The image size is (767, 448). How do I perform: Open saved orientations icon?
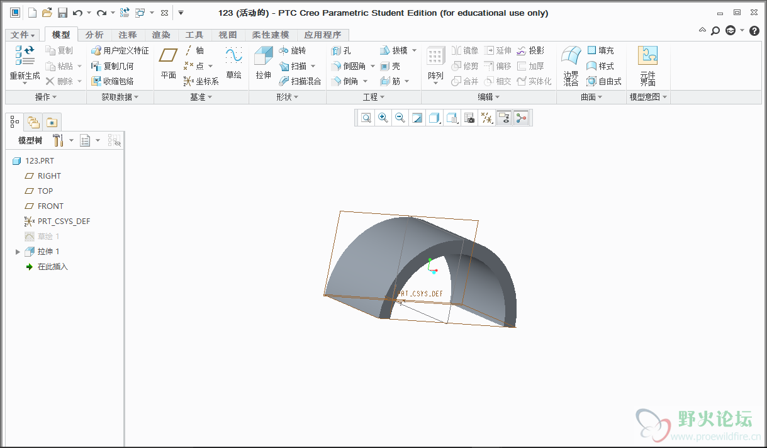[x=452, y=118]
